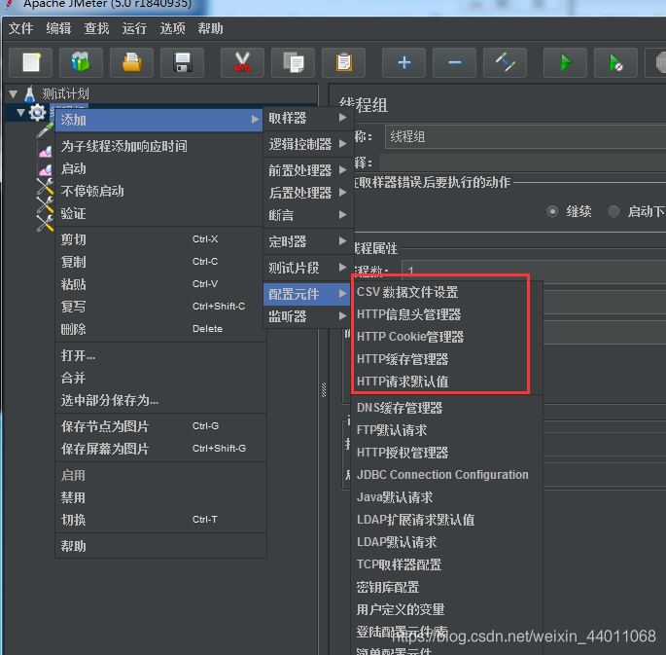Click the 线程组 name input field
The height and width of the screenshot is (655, 666).
pyautogui.click(x=525, y=136)
